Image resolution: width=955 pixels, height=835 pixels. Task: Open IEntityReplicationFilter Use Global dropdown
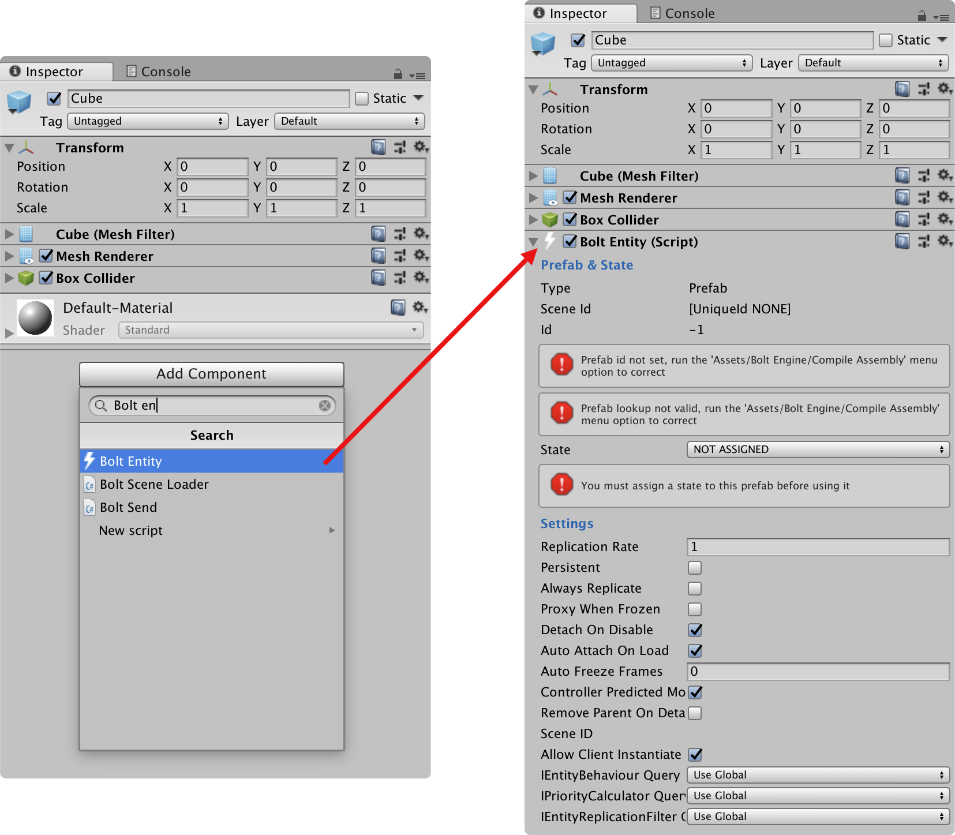pyautogui.click(x=818, y=817)
